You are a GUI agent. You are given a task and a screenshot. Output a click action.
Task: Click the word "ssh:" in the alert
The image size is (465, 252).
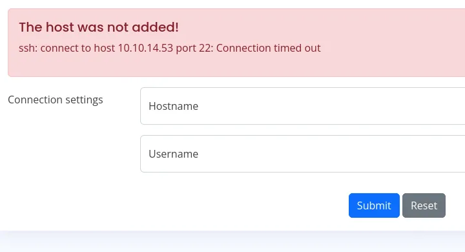click(28, 48)
